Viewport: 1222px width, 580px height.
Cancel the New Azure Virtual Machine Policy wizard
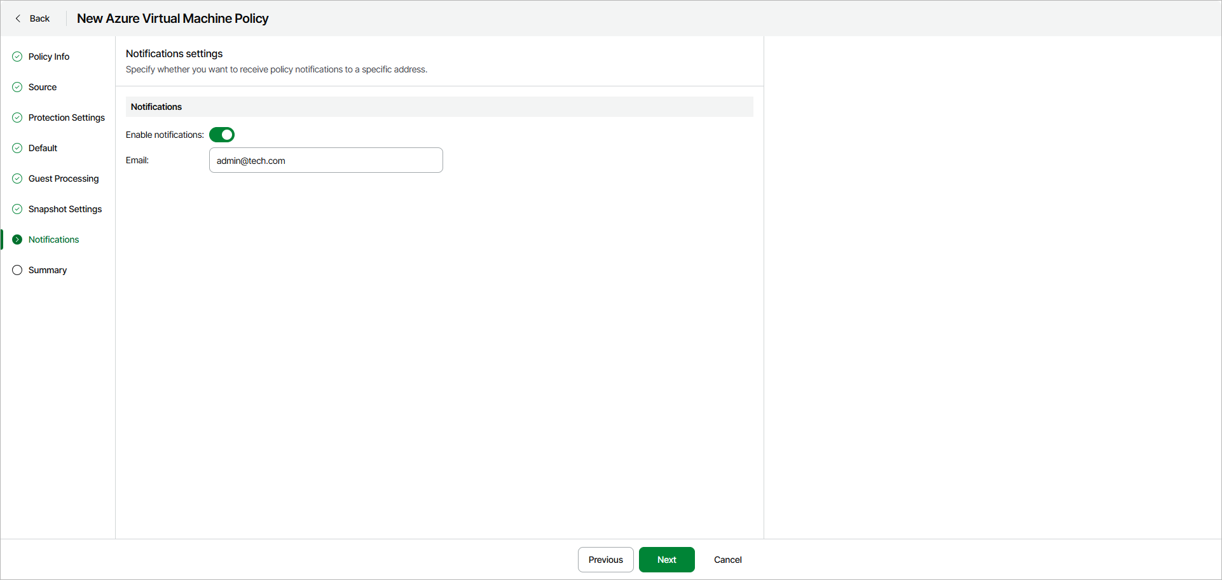point(727,560)
